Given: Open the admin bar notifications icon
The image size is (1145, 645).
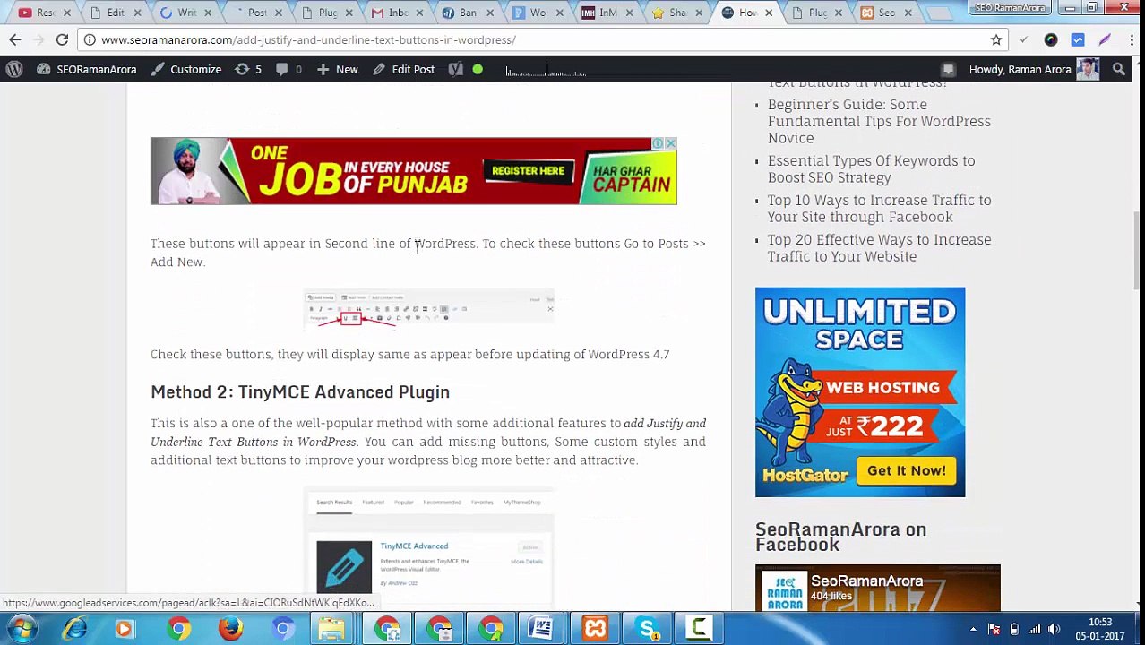Looking at the screenshot, I should coord(948,69).
